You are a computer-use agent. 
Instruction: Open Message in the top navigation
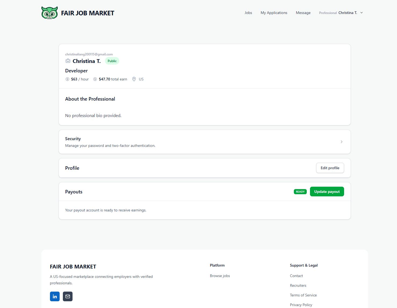pos(303,13)
